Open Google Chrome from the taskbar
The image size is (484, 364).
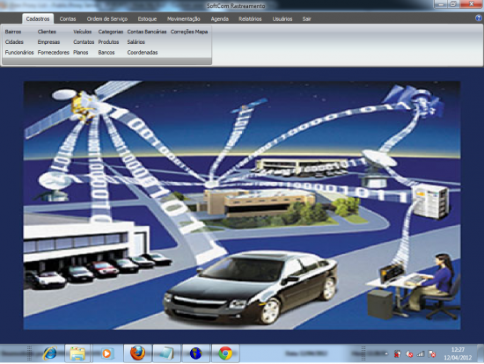(x=225, y=353)
